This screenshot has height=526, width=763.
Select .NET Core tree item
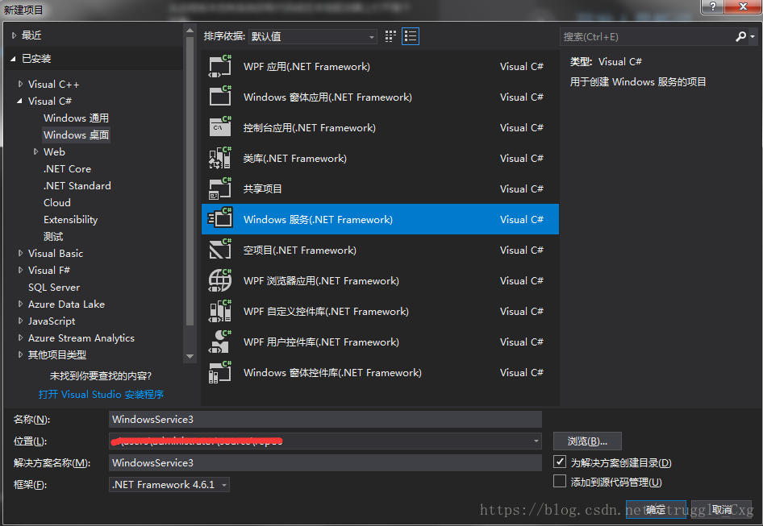coord(67,168)
